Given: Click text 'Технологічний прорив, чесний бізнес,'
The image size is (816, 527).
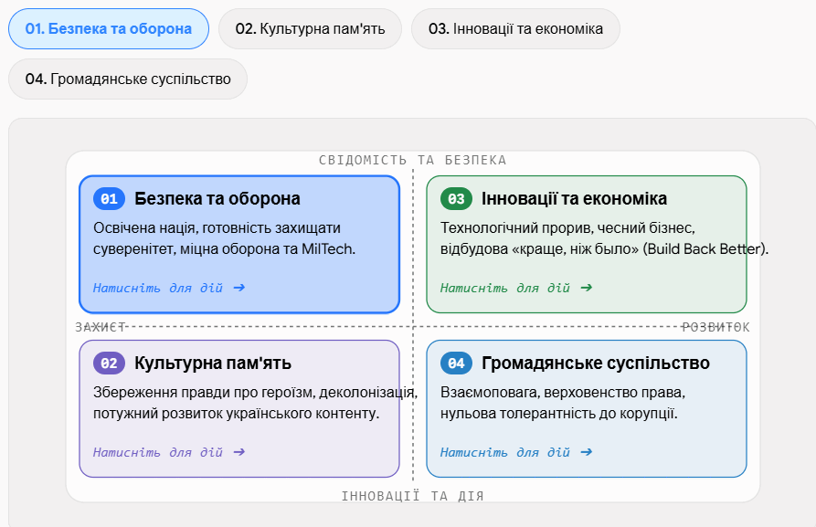Looking at the screenshot, I should click(x=567, y=227).
